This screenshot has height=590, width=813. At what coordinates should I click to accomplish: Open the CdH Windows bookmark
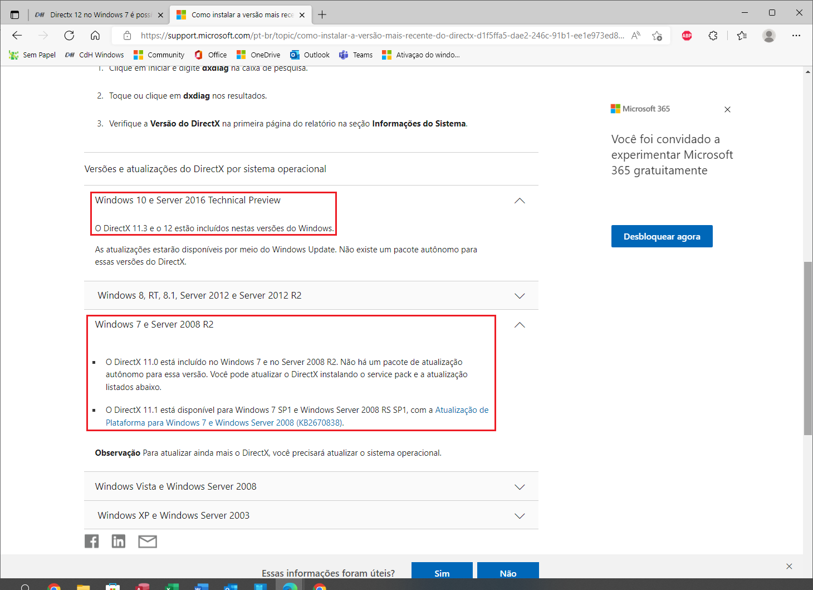(95, 55)
